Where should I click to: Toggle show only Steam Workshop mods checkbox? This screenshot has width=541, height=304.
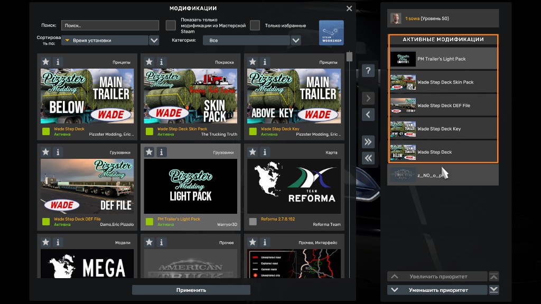(x=171, y=25)
